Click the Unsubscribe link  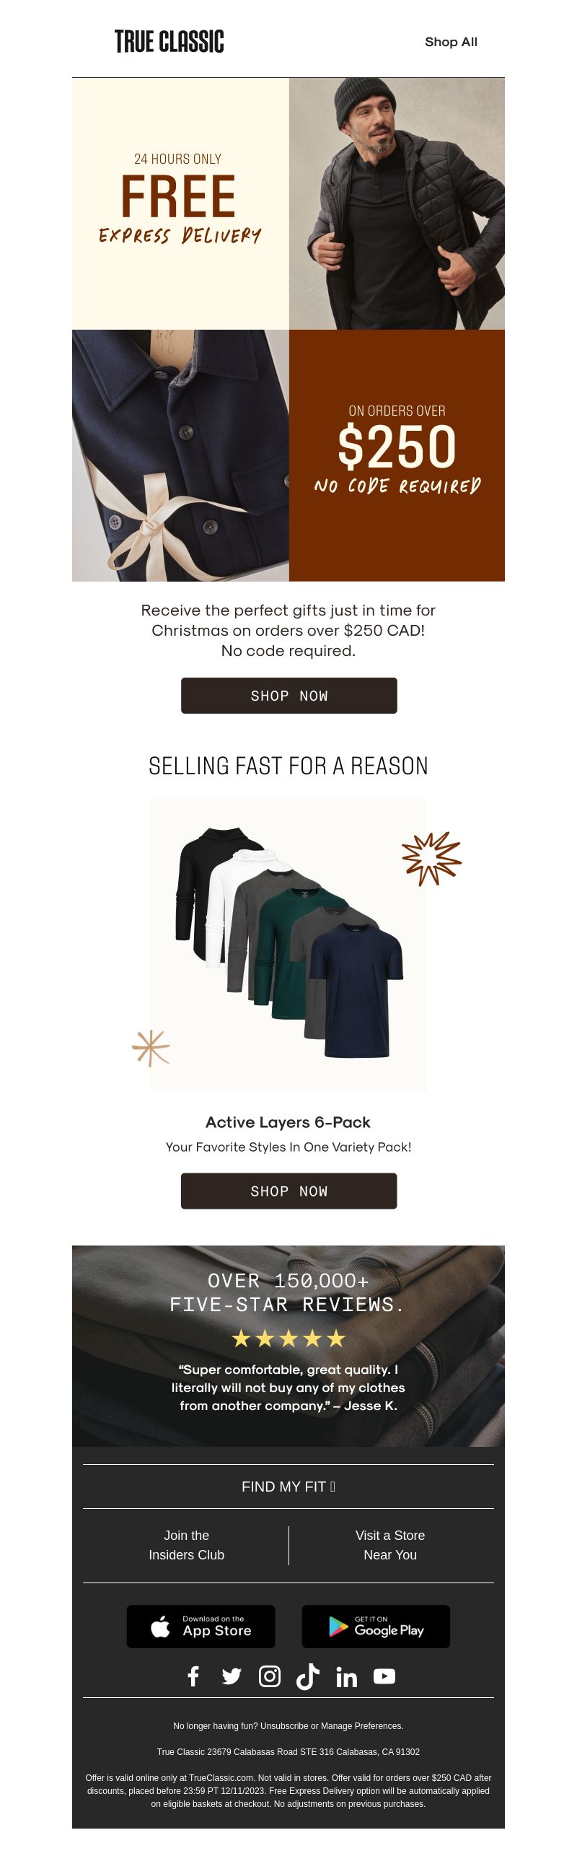pos(284,1726)
